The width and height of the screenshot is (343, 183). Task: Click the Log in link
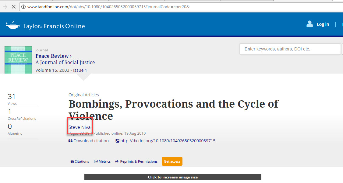323,24
